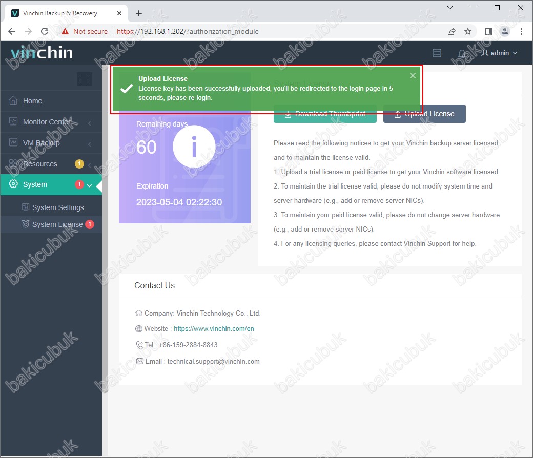The height and width of the screenshot is (458, 533).
Task: Collapse the sidebar with the hamburger icon
Action: coord(85,79)
